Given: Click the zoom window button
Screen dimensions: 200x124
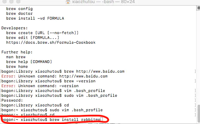Looking at the screenshot, I should pyautogui.click(x=18, y=1).
